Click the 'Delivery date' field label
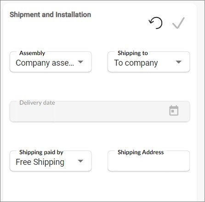The image size is (205, 202). 37,103
